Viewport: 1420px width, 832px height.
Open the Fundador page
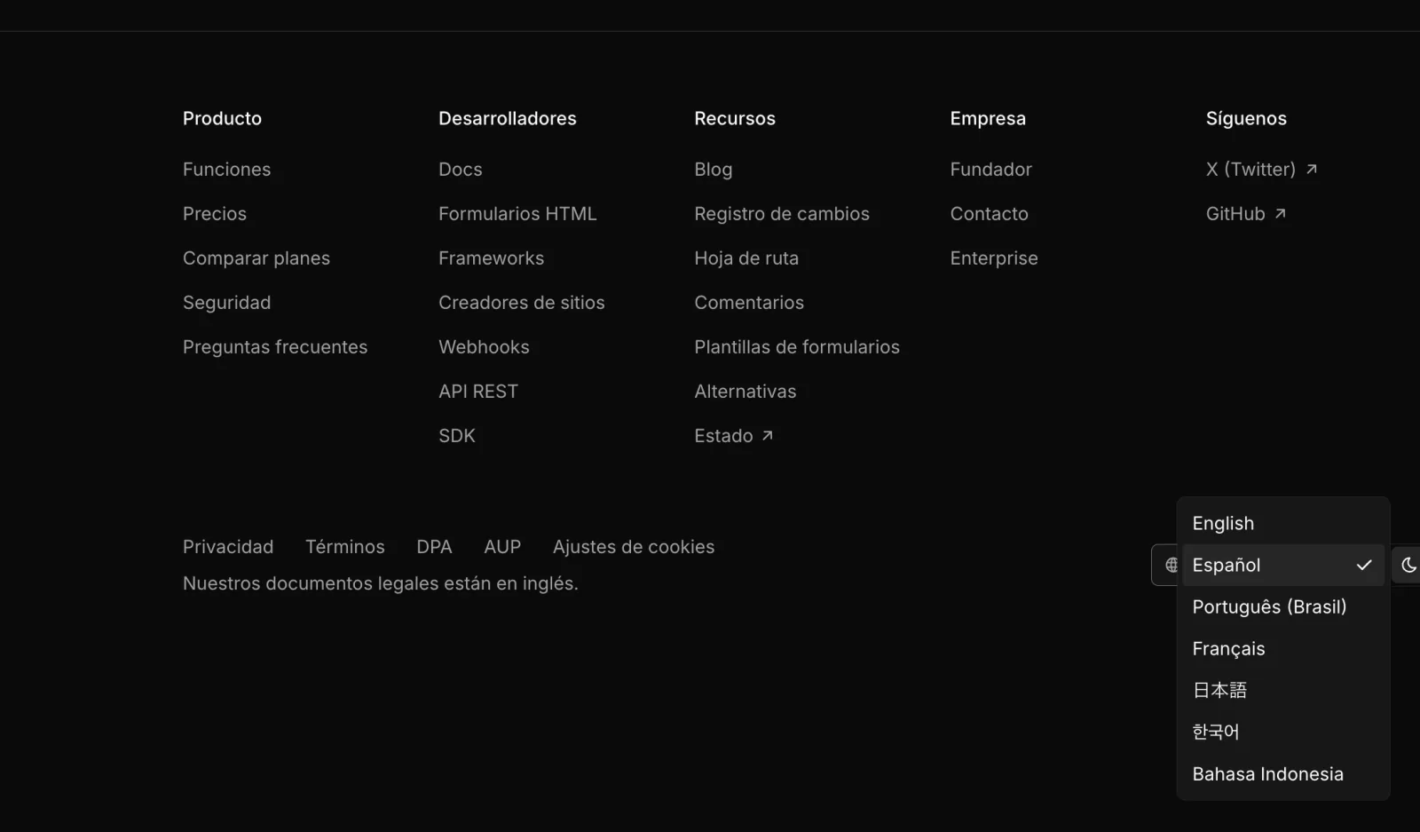click(x=991, y=169)
